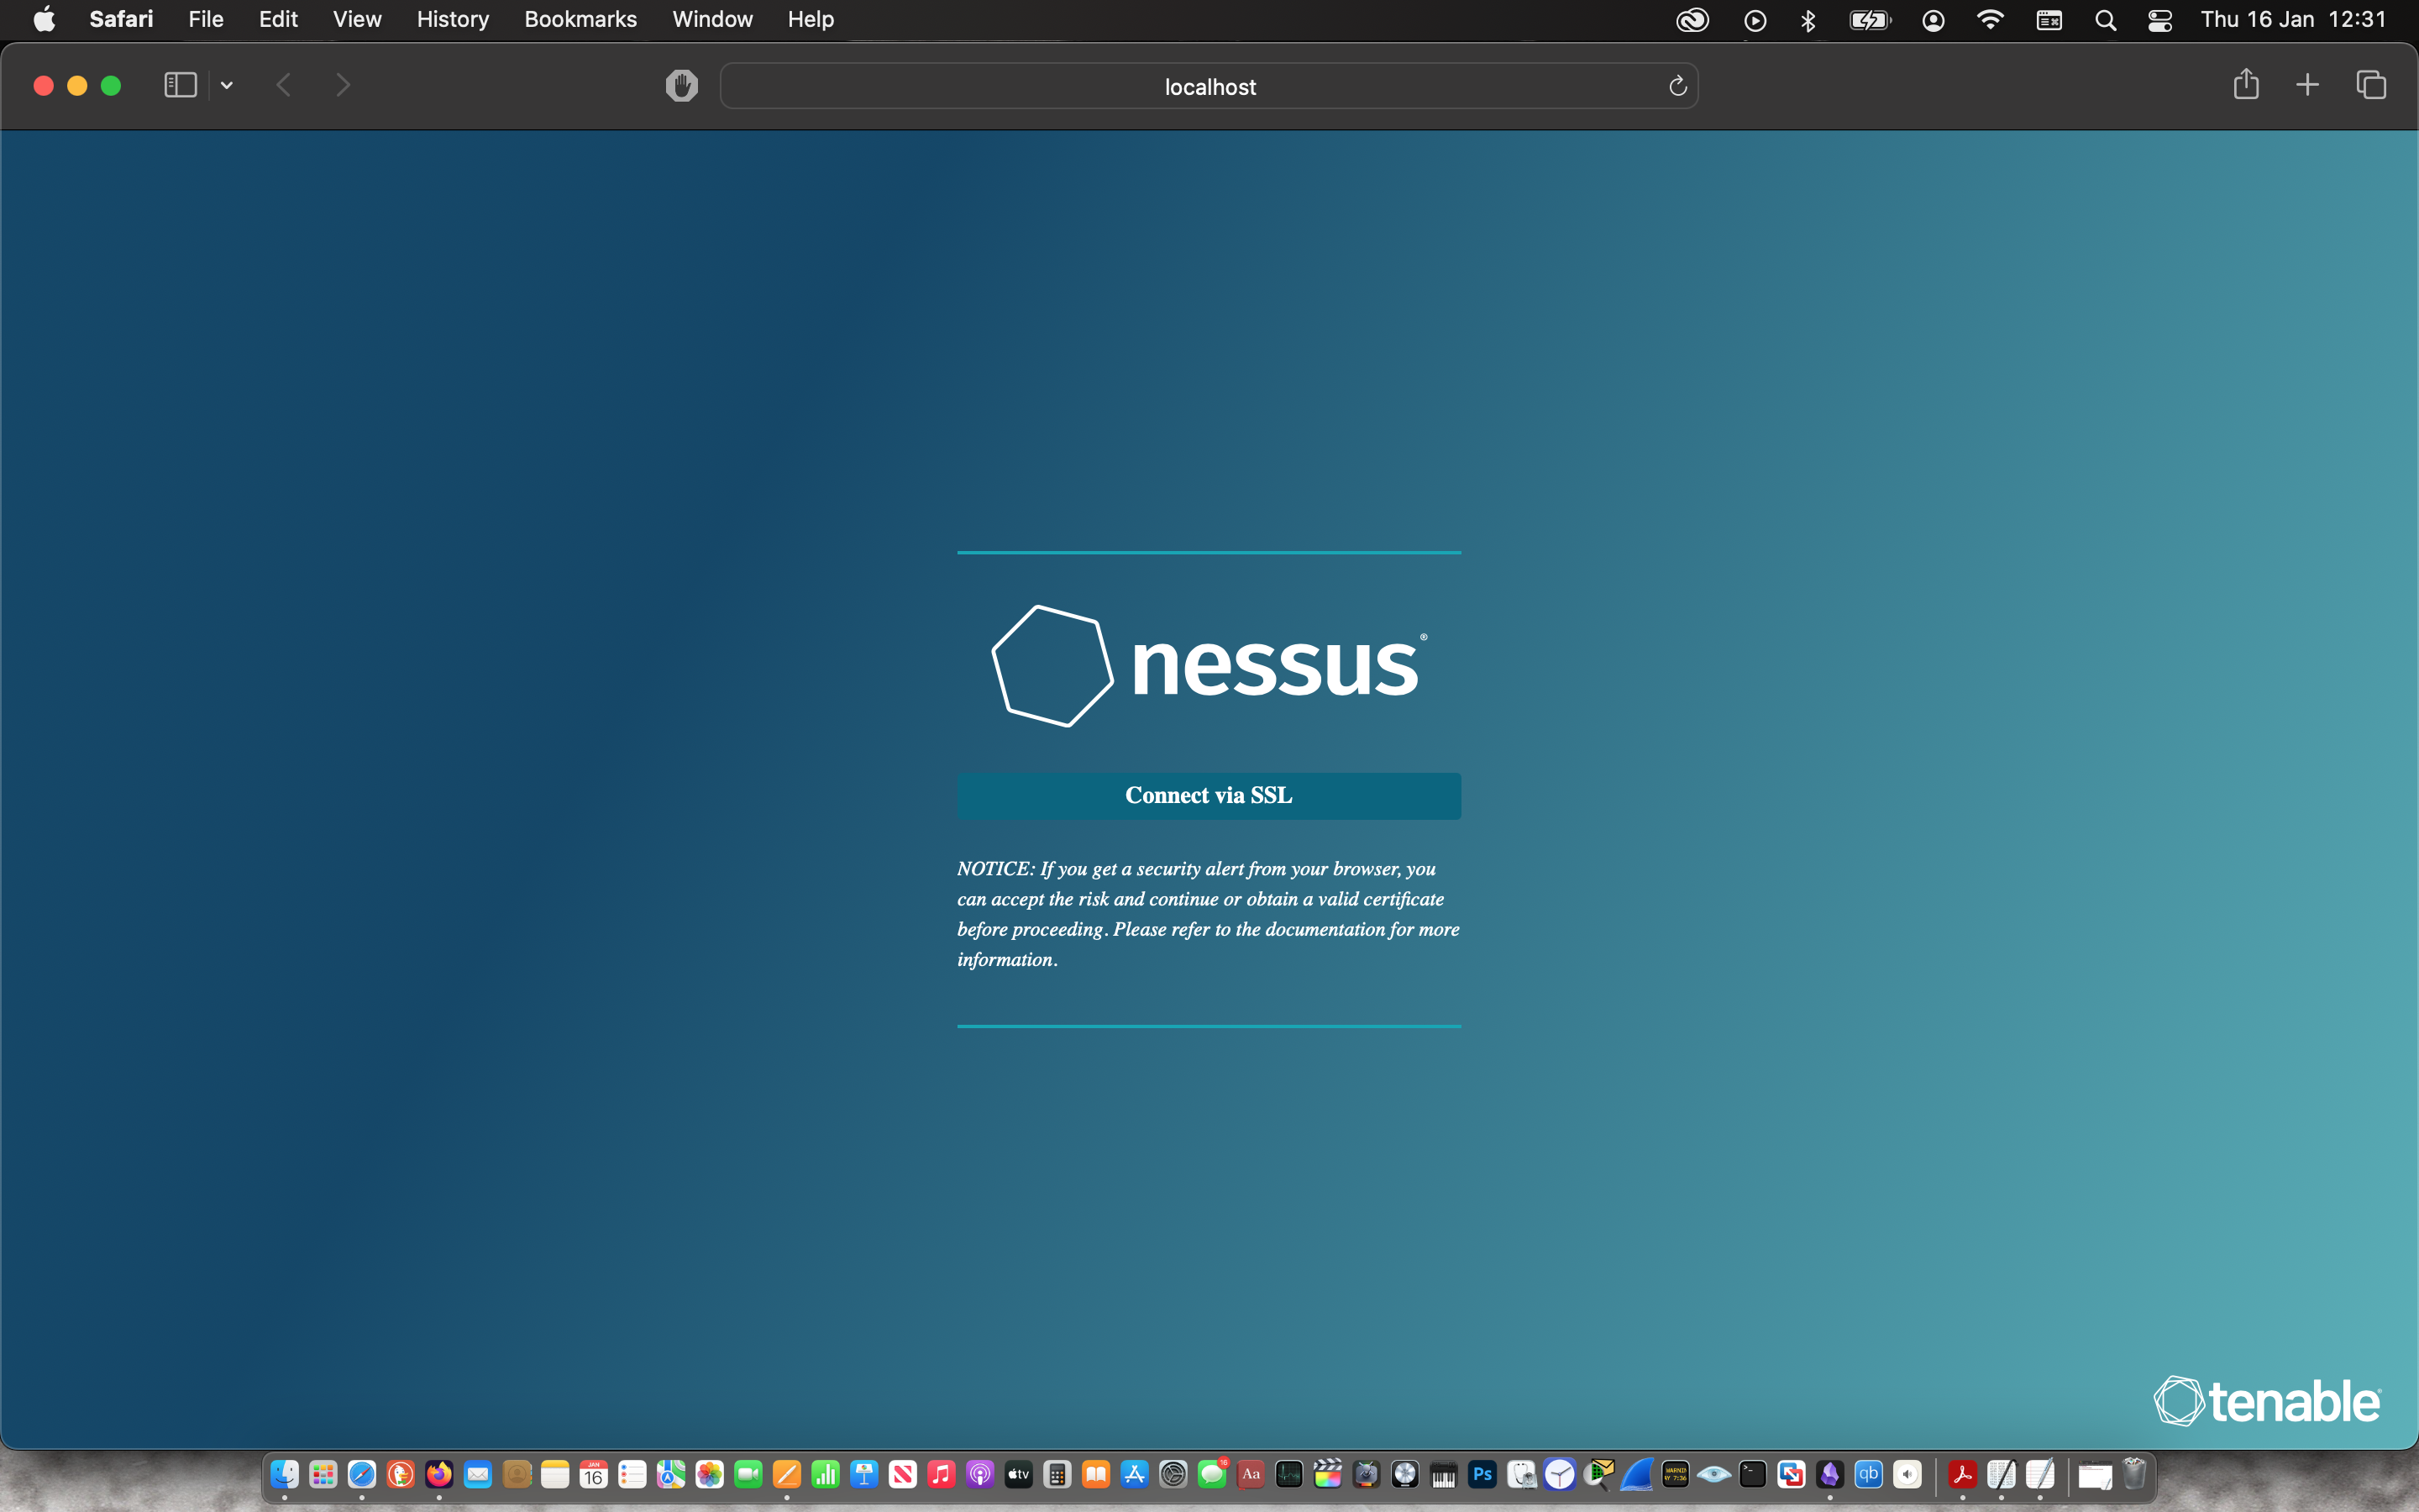The width and height of the screenshot is (2419, 1512).
Task: Open the Share button in Safari toolbar
Action: click(x=2245, y=85)
